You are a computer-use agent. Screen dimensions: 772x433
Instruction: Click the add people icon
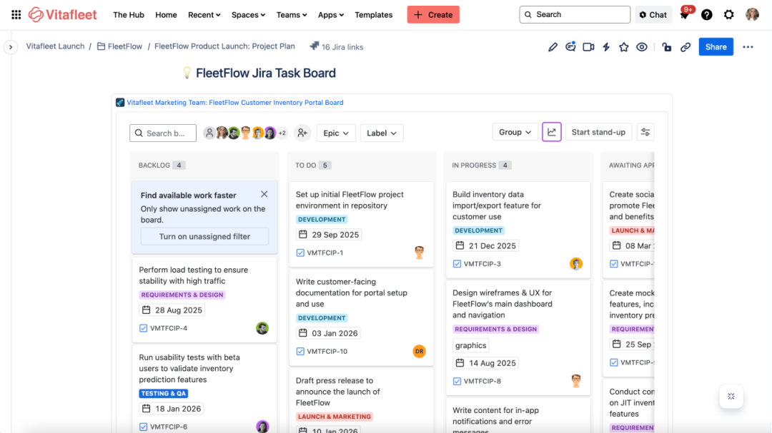tap(302, 133)
